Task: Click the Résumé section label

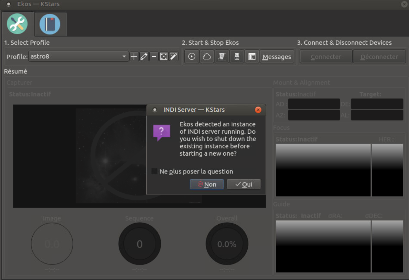Action: 15,71
